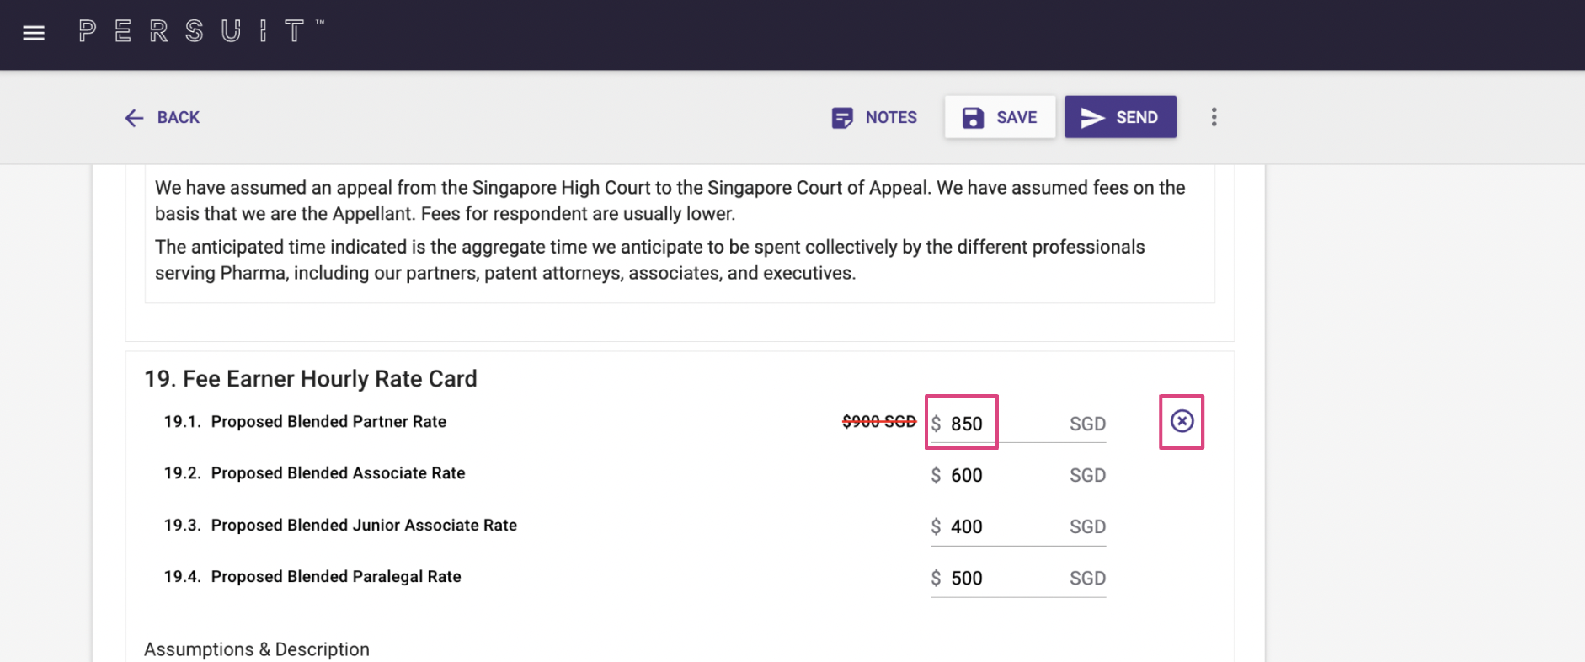Click the 'anticipated time indicated' paragraph
Screen dimensions: 1585x662
tap(650, 259)
